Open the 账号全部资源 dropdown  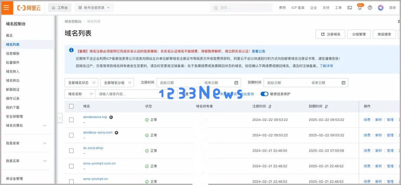pos(94,8)
